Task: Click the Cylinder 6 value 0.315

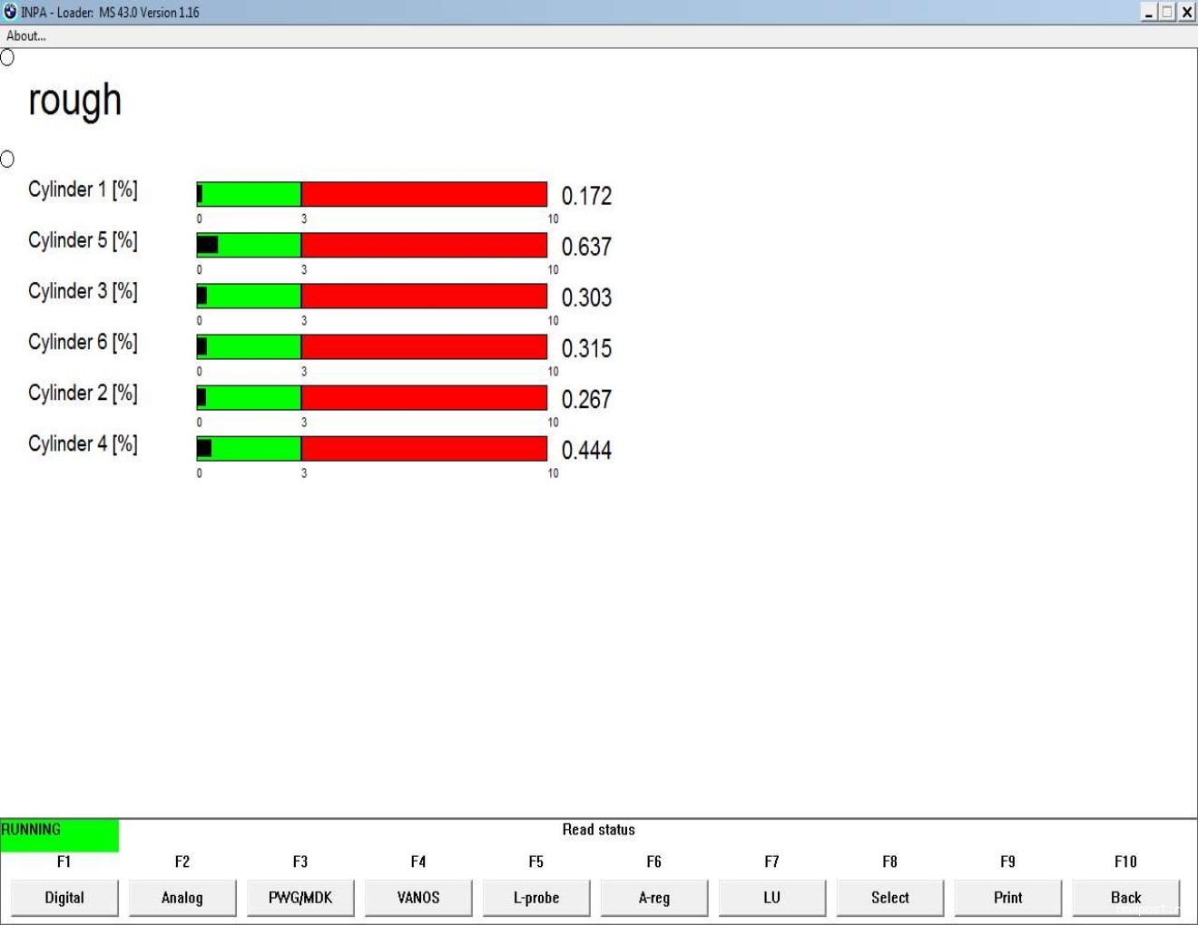Action: (x=586, y=348)
